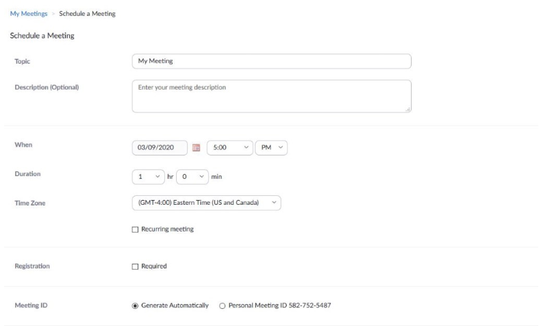The image size is (552, 326).
Task: Click the Description (Optional) label
Action: click(47, 87)
